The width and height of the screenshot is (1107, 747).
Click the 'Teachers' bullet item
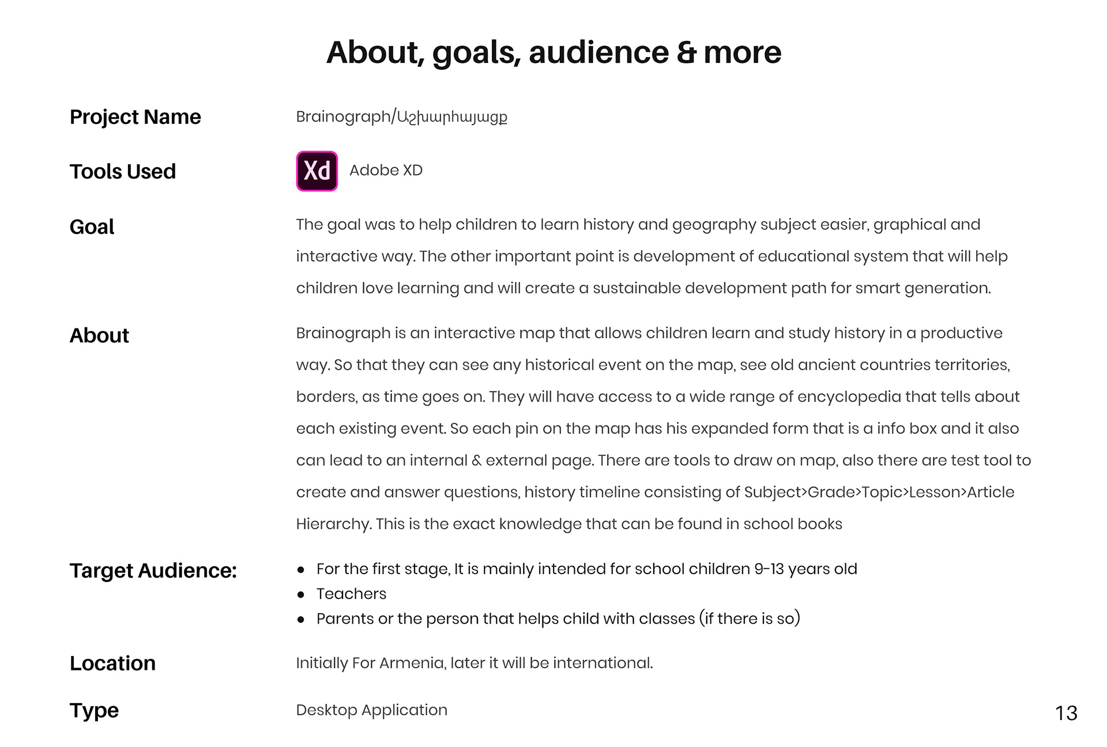coord(351,594)
